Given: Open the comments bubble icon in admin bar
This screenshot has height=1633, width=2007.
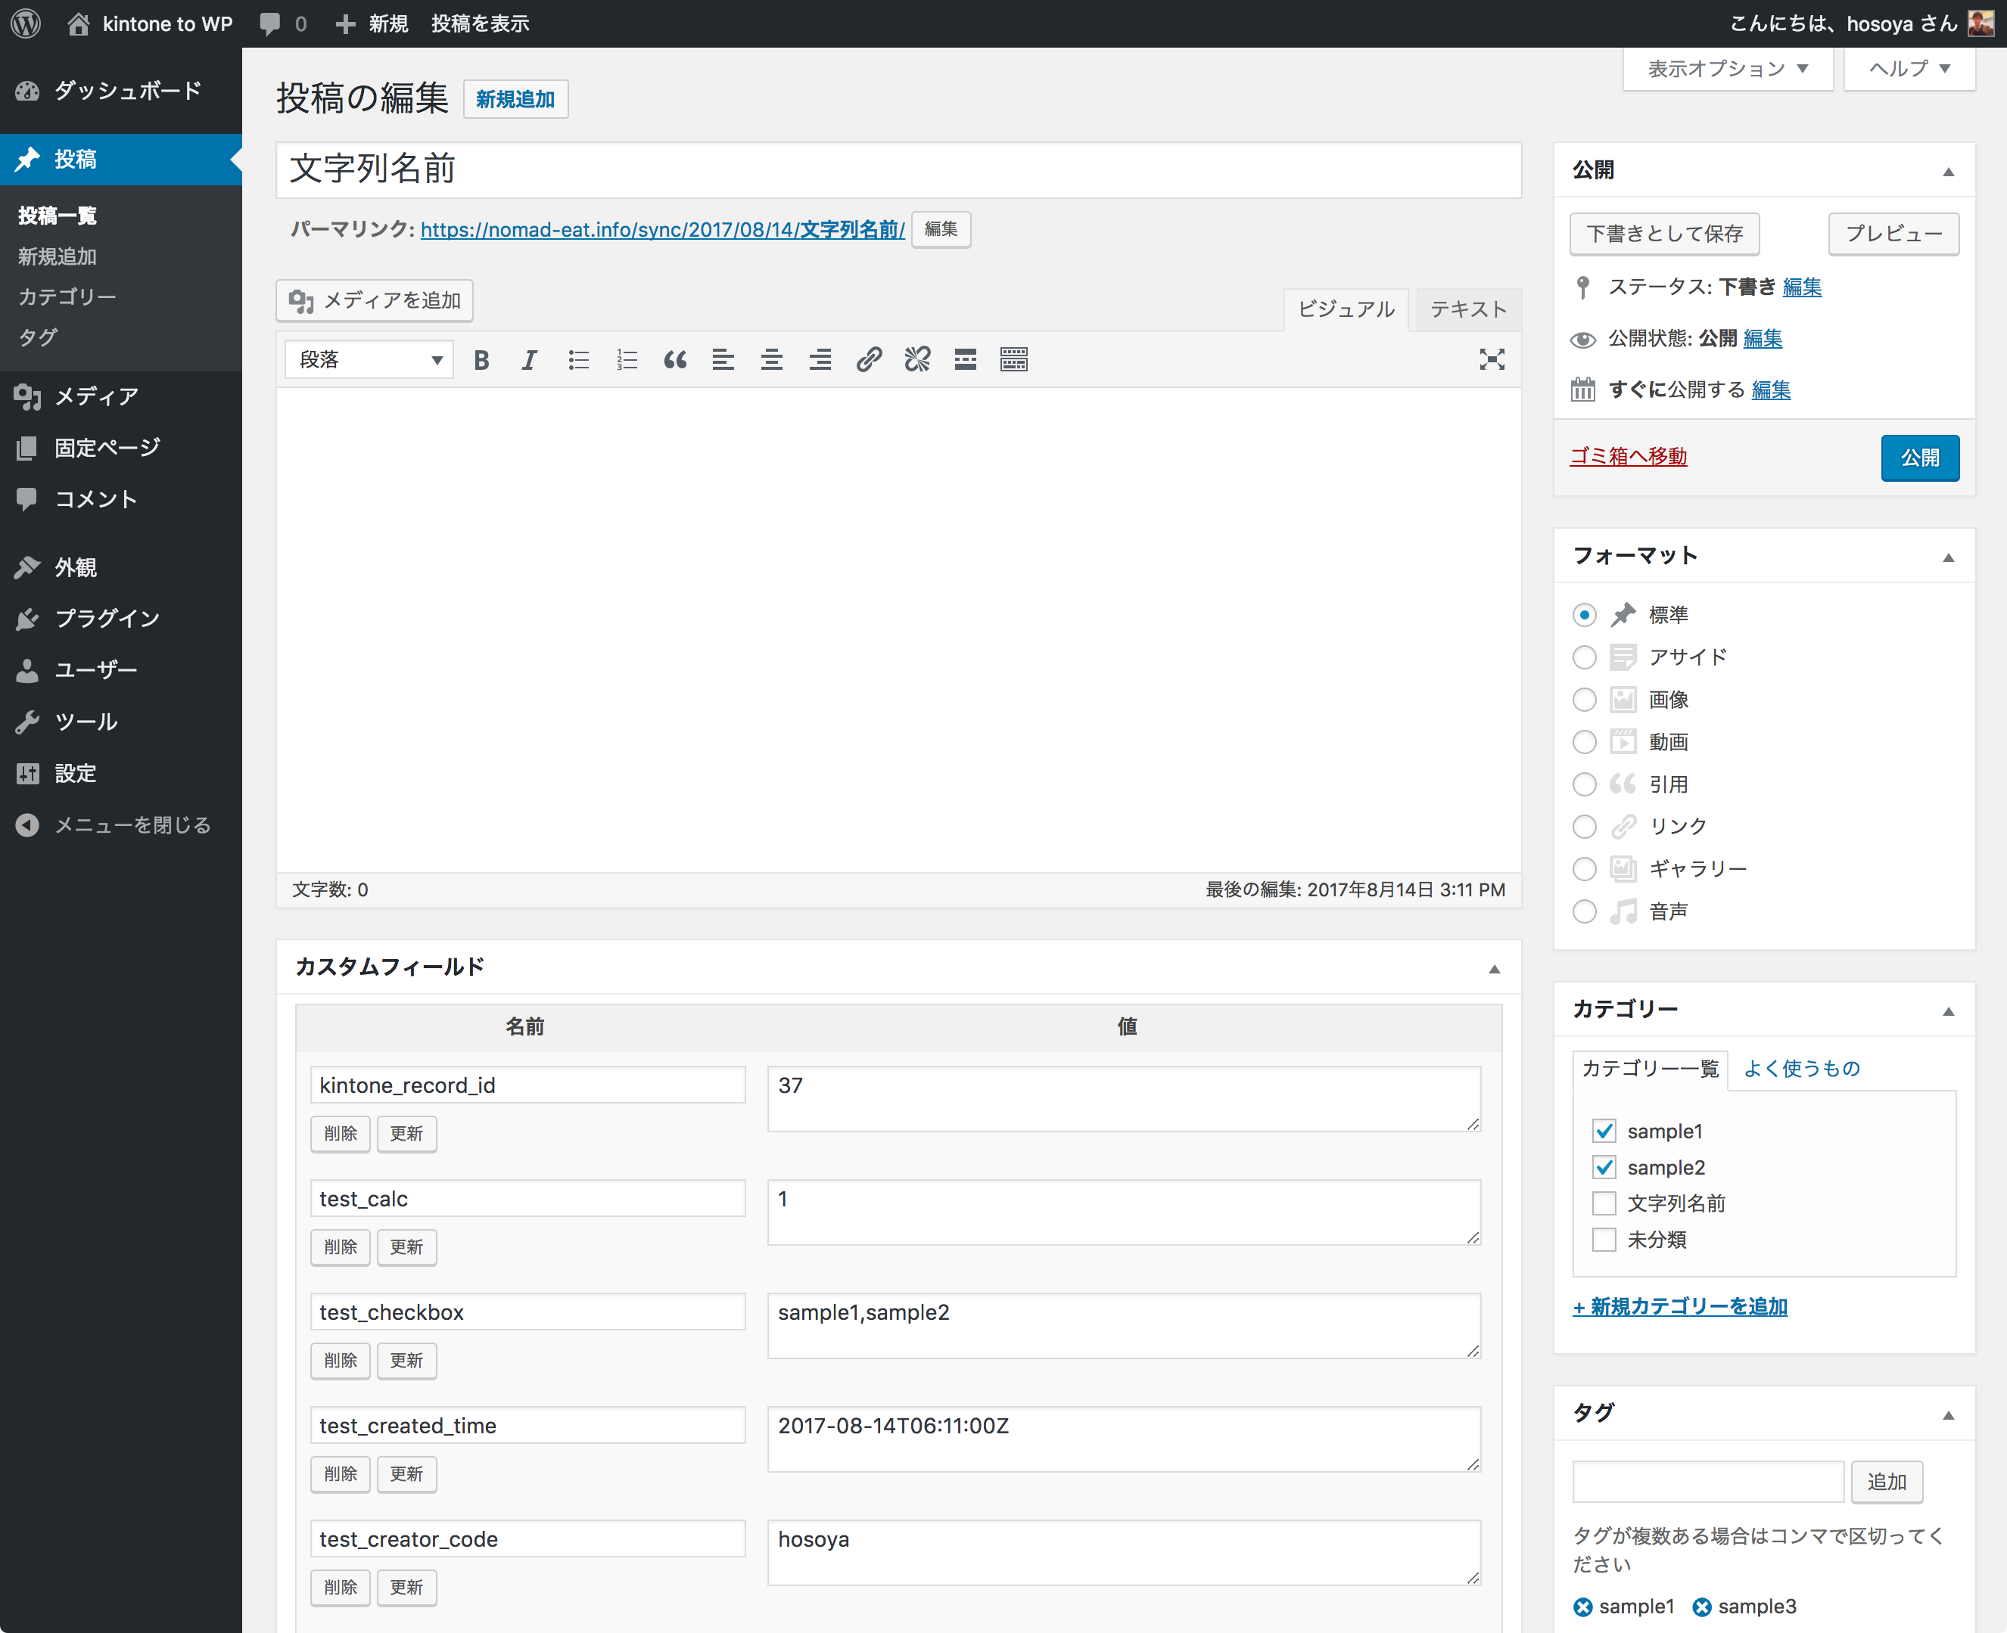Looking at the screenshot, I should click(270, 23).
